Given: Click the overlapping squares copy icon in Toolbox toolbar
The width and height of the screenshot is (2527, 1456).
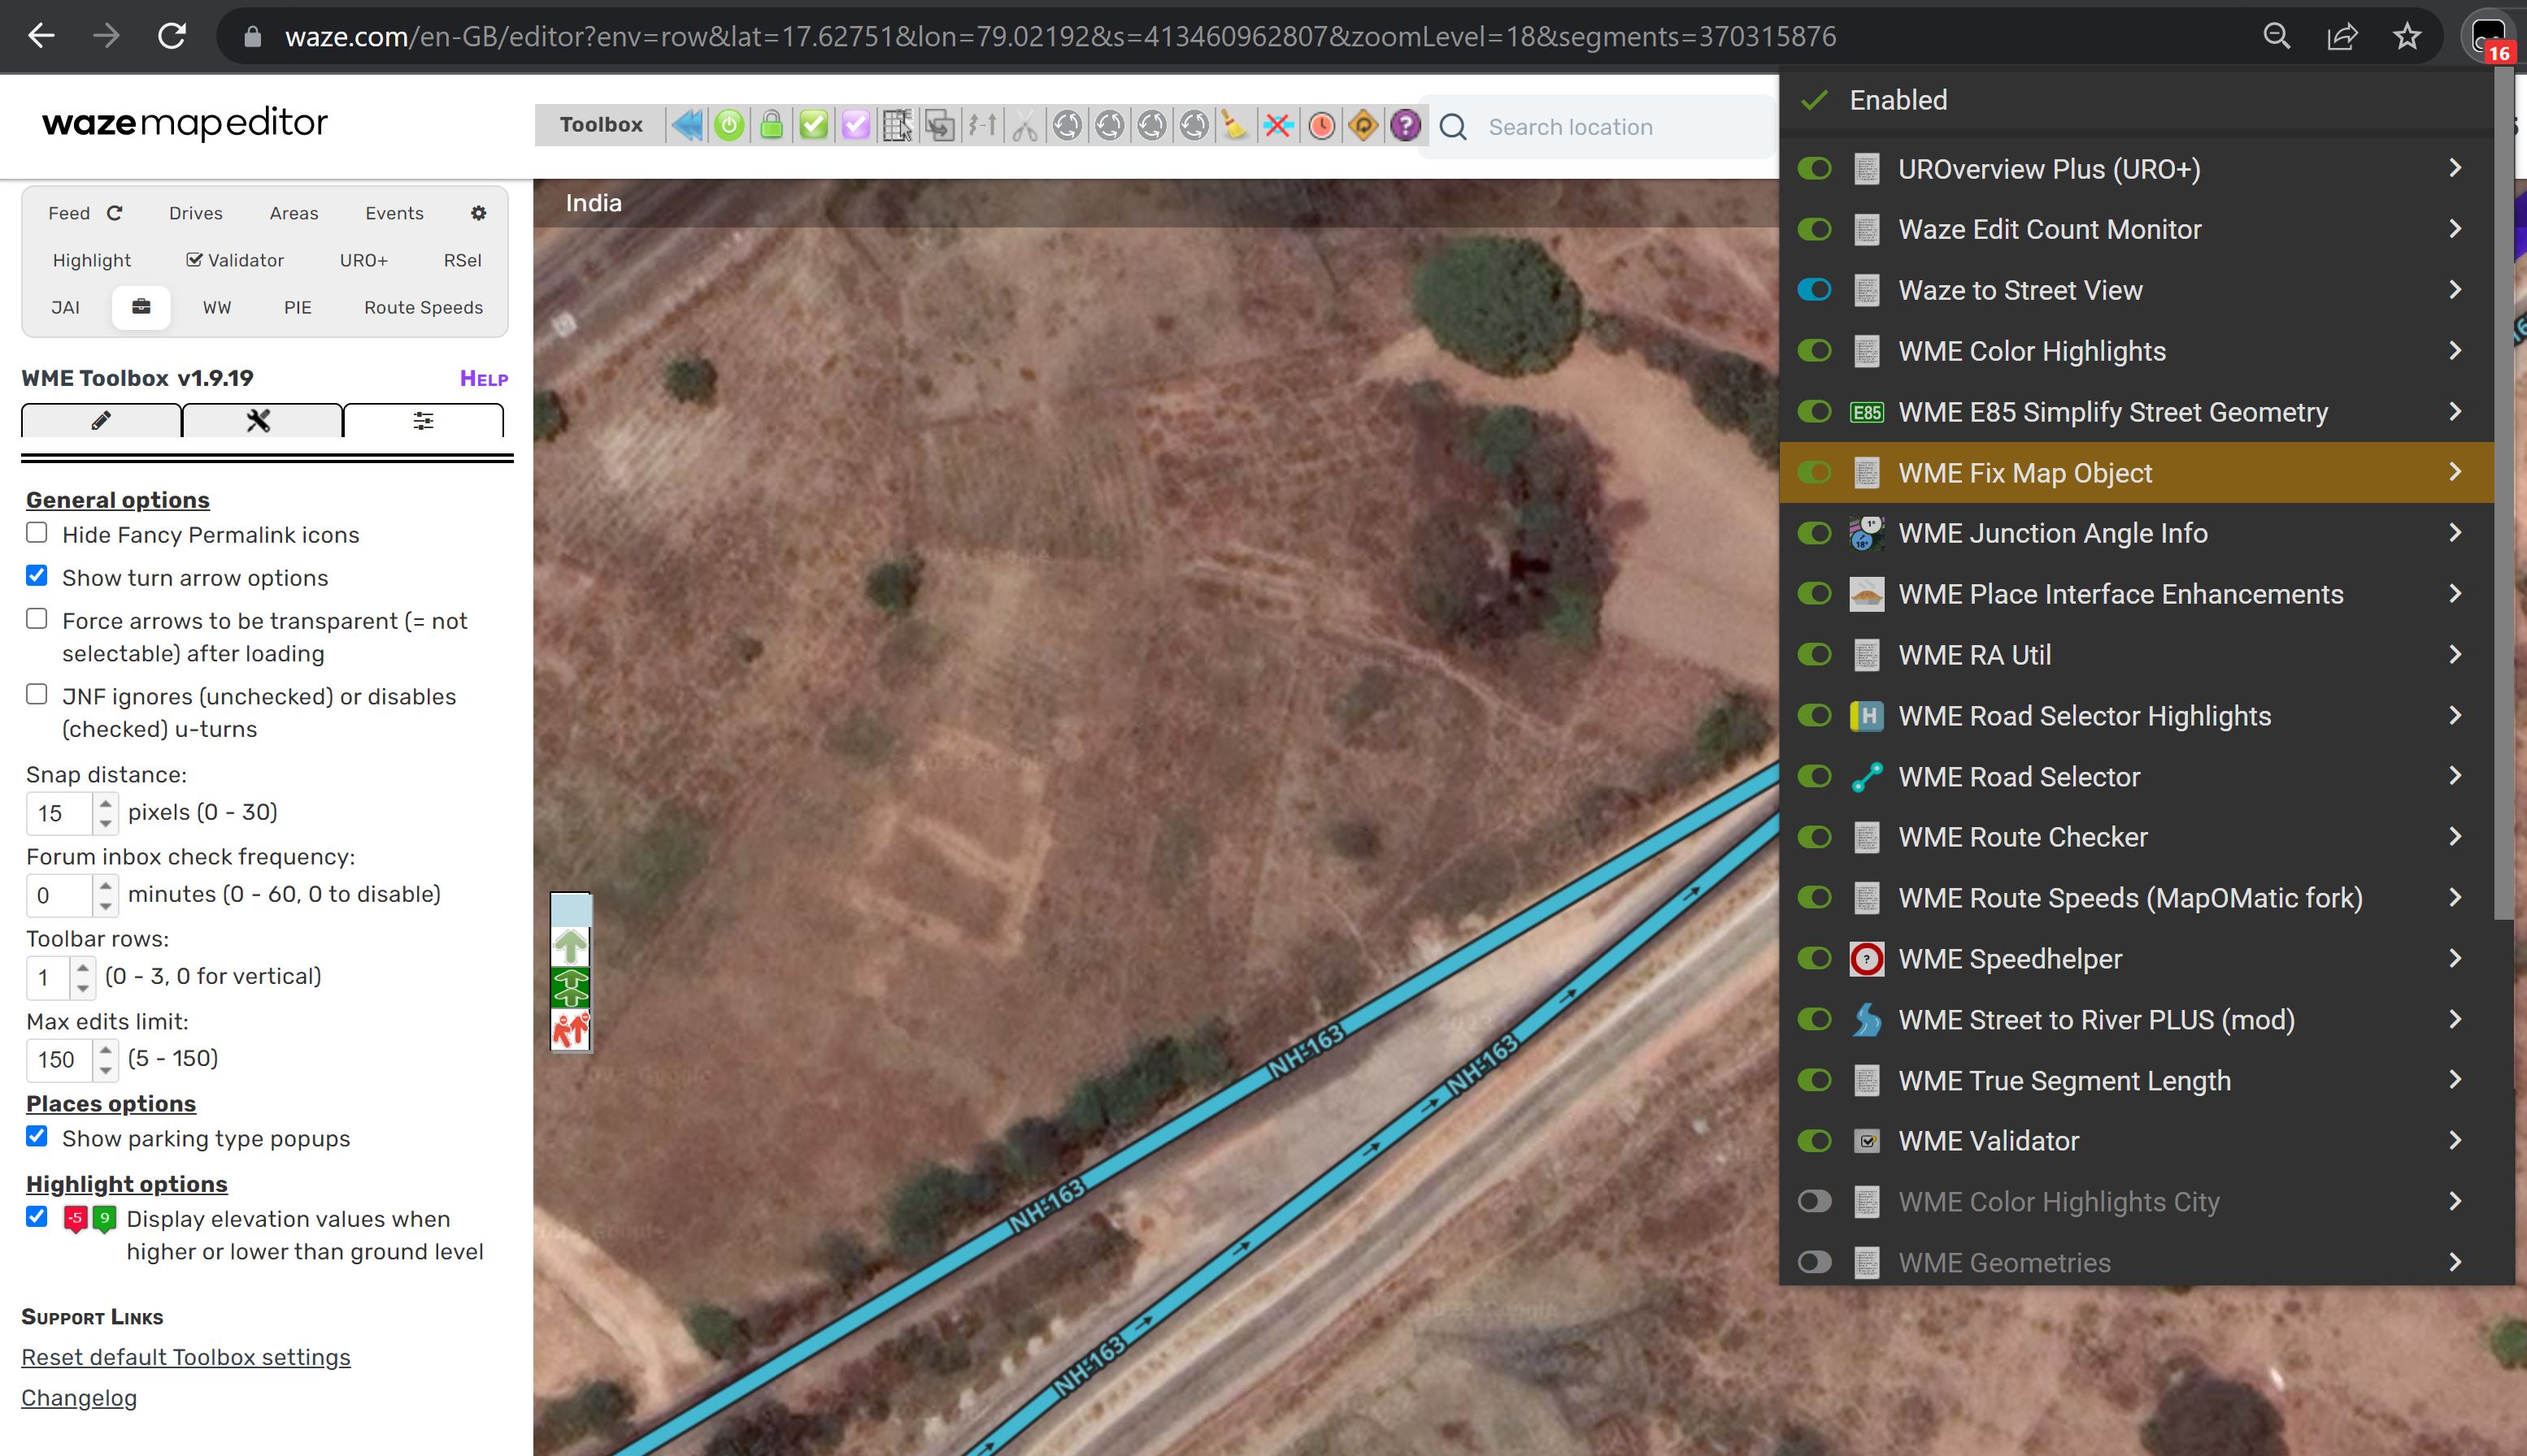Looking at the screenshot, I should [939, 125].
